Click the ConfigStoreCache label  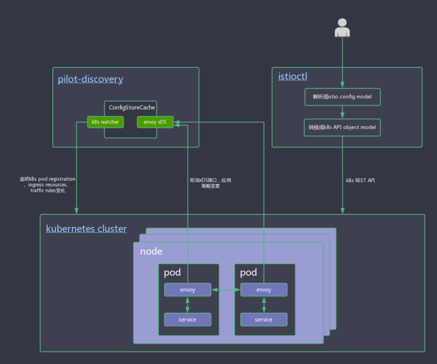pos(132,107)
